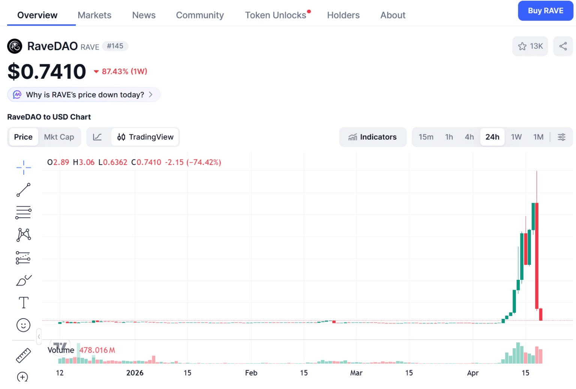576x389 pixels.
Task: Select the trend line drawing tool
Action: coord(23,190)
